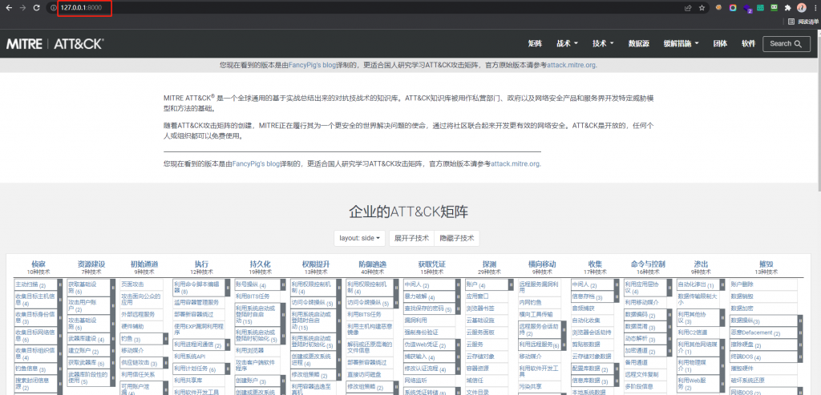Open the 战术 dropdown menu
Viewport: 821px width, 395px height.
click(567, 43)
